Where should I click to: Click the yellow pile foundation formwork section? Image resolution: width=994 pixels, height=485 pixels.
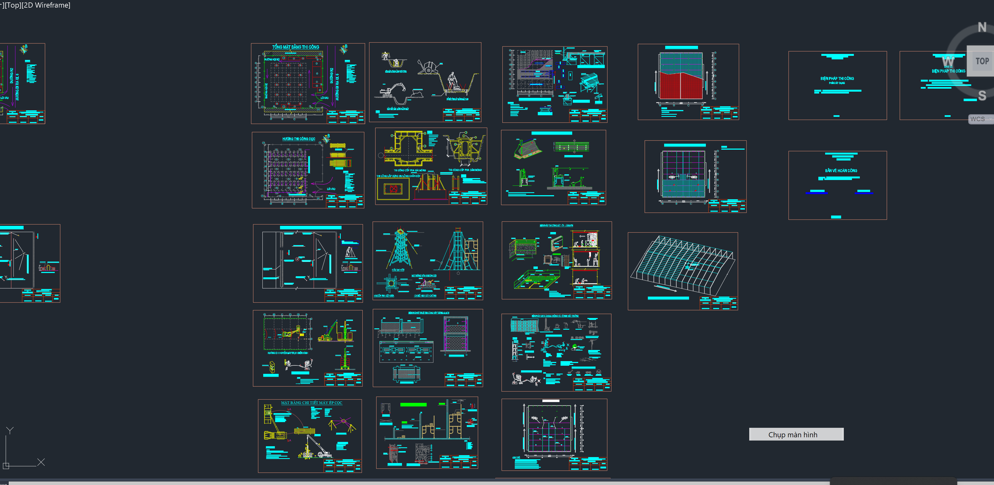click(408, 149)
